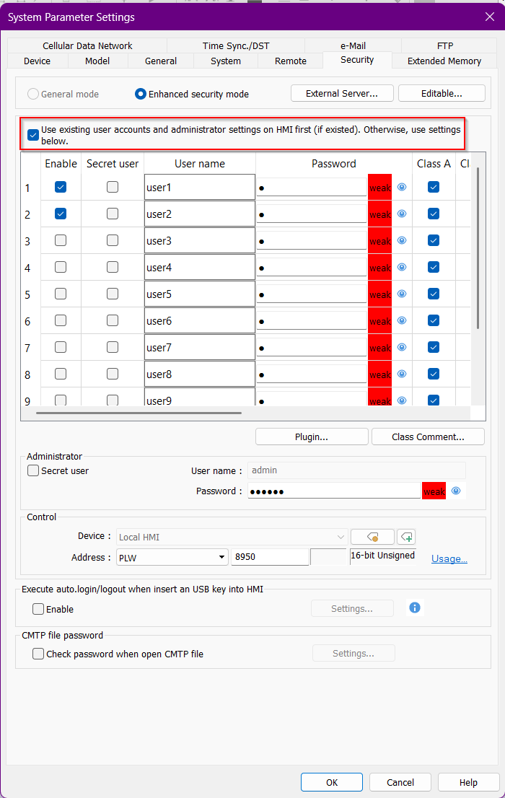The image size is (505, 798).
Task: Mark user2 as a secret user
Action: (x=113, y=214)
